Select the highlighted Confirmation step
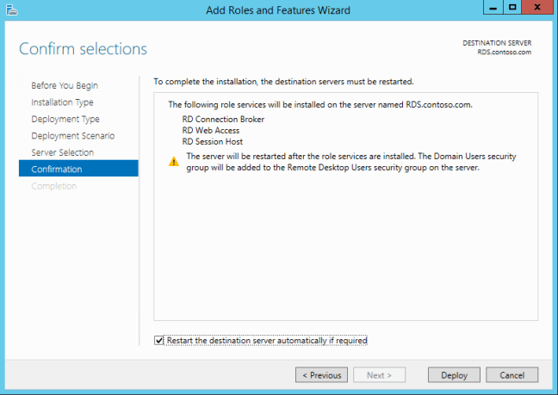The image size is (558, 395). click(x=57, y=170)
